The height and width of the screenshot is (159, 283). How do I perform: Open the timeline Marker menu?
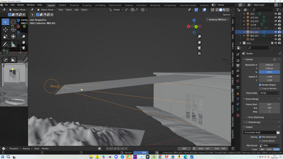[45, 149]
